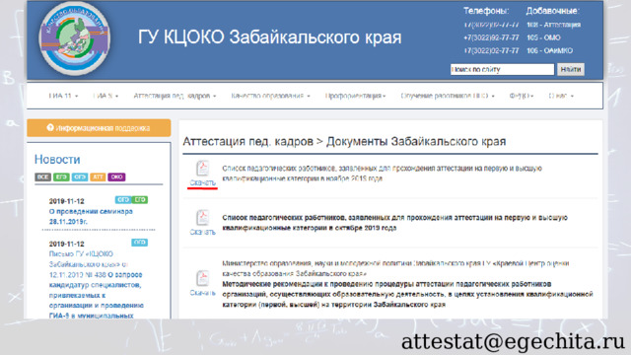Expand the ГИА 9 dropdown menu
This screenshot has height=355, width=631.
point(105,96)
